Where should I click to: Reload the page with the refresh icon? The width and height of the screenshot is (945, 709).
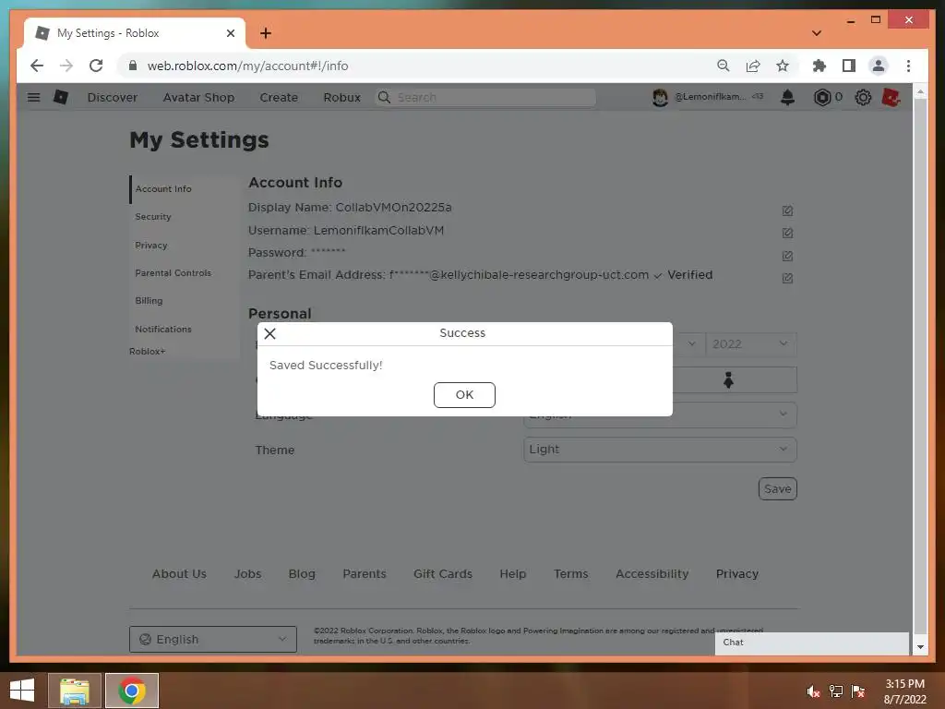96,66
